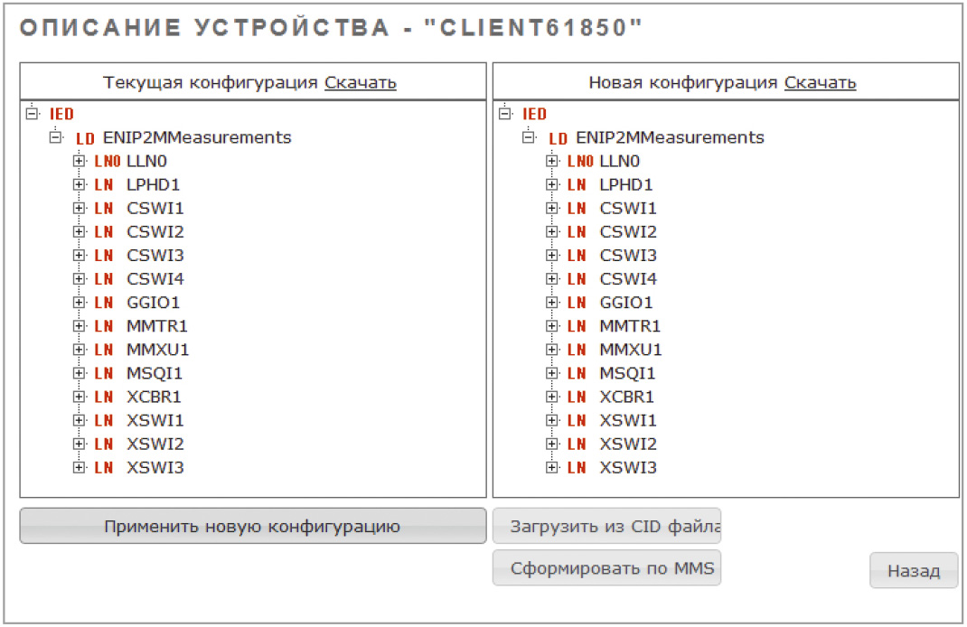Collapse the ENIP2MMeasurements node in current configuration
Image resolution: width=967 pixels, height=627 pixels.
click(x=55, y=136)
